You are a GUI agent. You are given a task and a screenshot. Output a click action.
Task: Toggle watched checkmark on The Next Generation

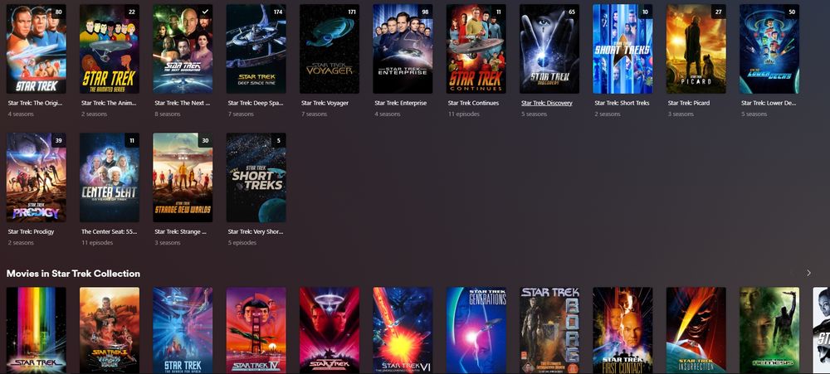[x=205, y=12]
